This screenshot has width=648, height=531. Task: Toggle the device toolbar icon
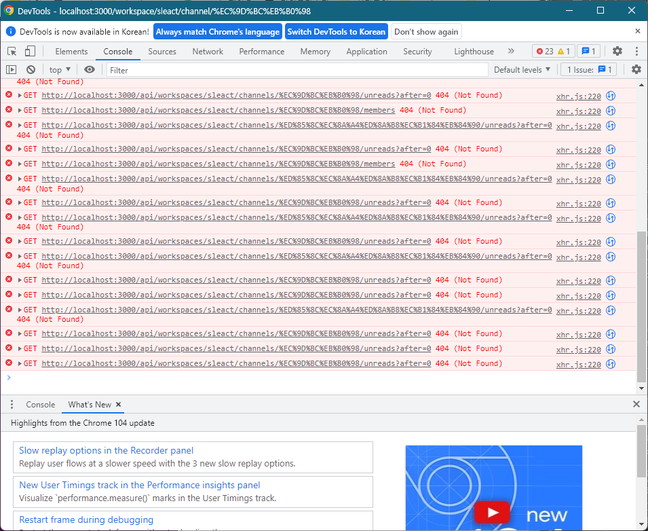[x=30, y=52]
